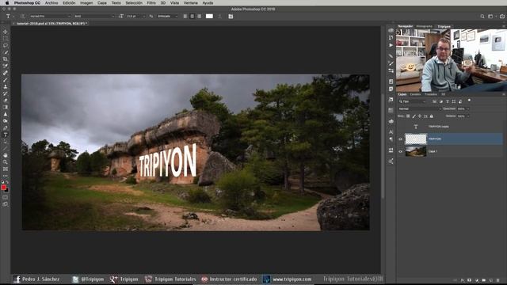Image resolution: width=507 pixels, height=285 pixels.
Task: Toggle type layer filter in Layers panel
Action: pyautogui.click(x=447, y=101)
